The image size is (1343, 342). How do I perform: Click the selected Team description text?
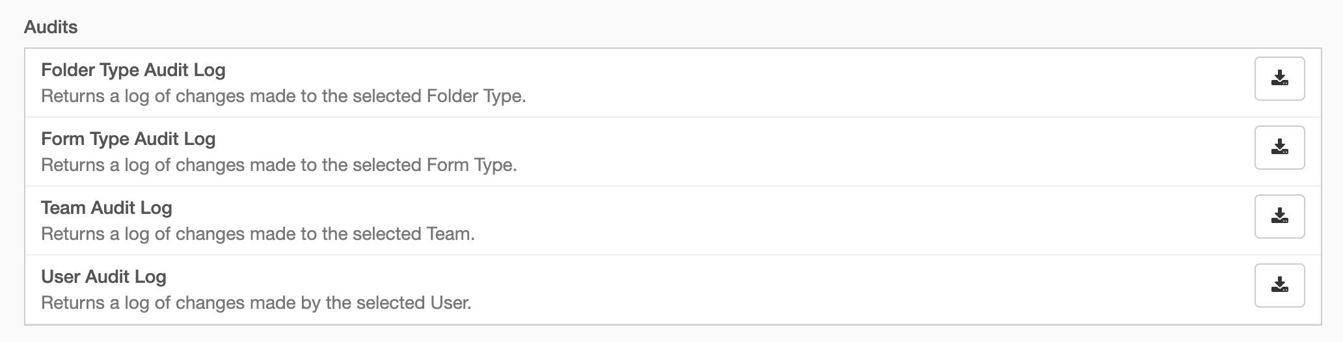[x=258, y=234]
